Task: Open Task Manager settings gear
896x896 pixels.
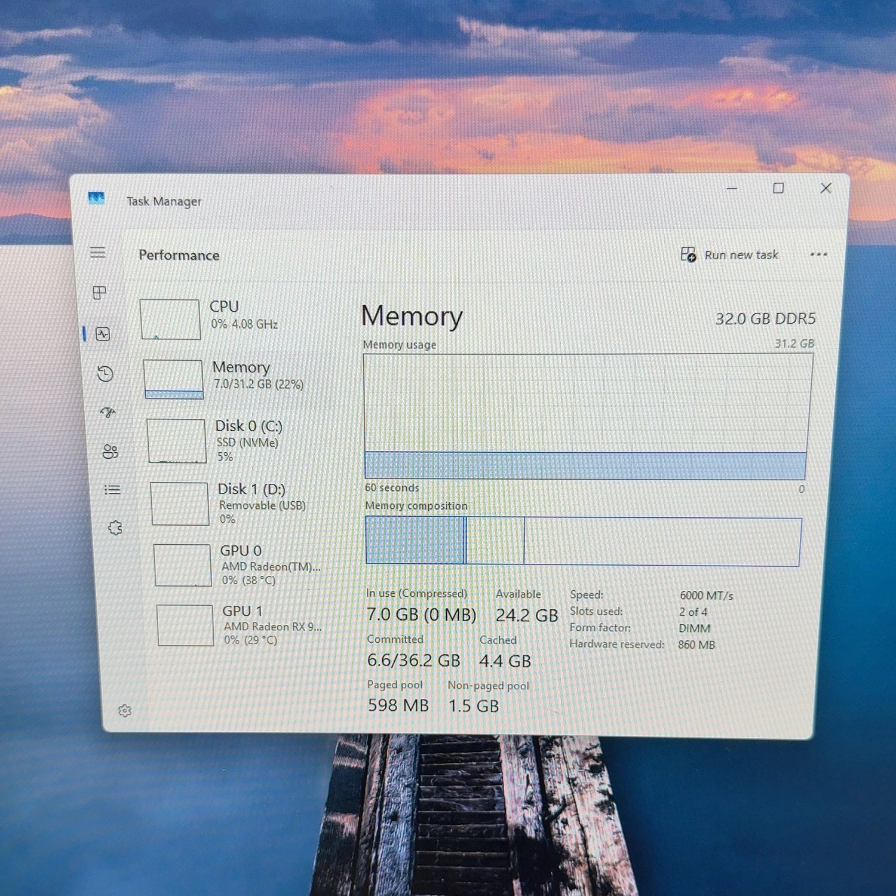Action: pyautogui.click(x=125, y=711)
